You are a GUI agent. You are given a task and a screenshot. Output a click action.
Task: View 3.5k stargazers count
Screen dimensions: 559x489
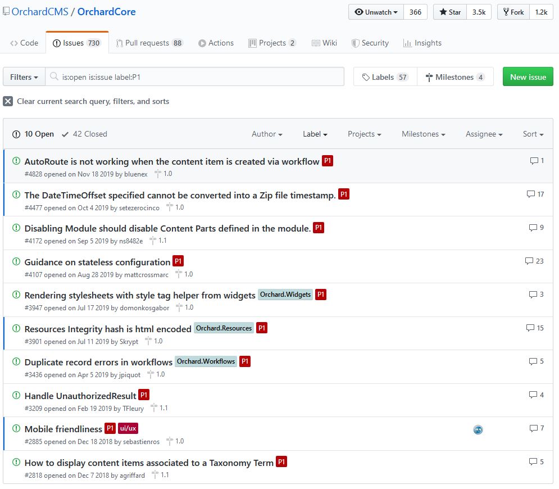(479, 12)
